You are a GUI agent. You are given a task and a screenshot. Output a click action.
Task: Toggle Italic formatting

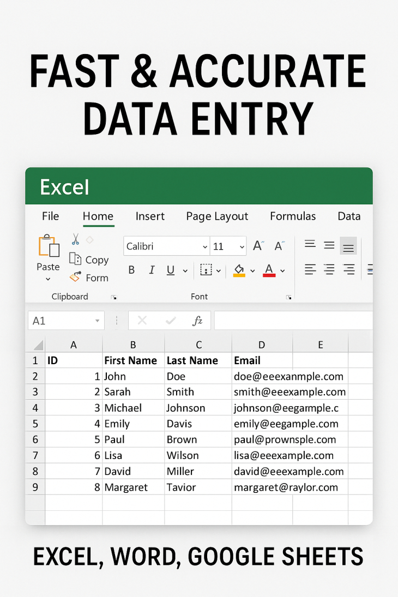pyautogui.click(x=152, y=270)
